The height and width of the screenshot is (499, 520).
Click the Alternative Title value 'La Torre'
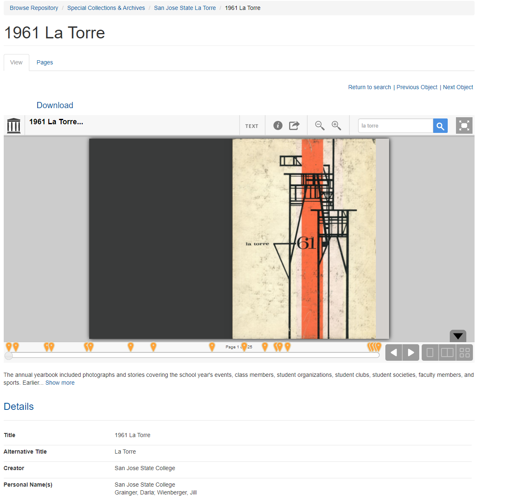[x=125, y=452]
